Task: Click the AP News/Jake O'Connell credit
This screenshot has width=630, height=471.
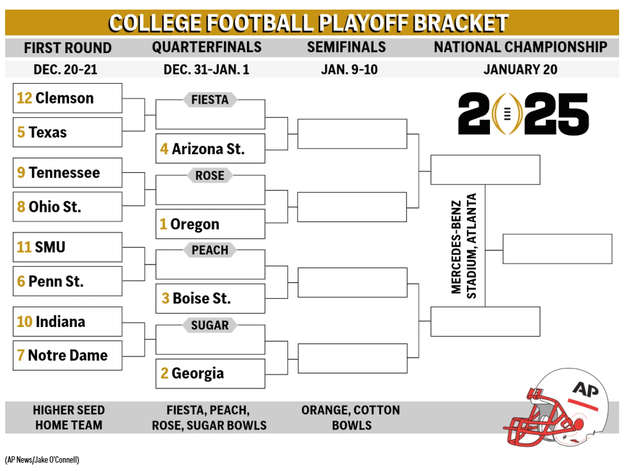Action: (42, 459)
